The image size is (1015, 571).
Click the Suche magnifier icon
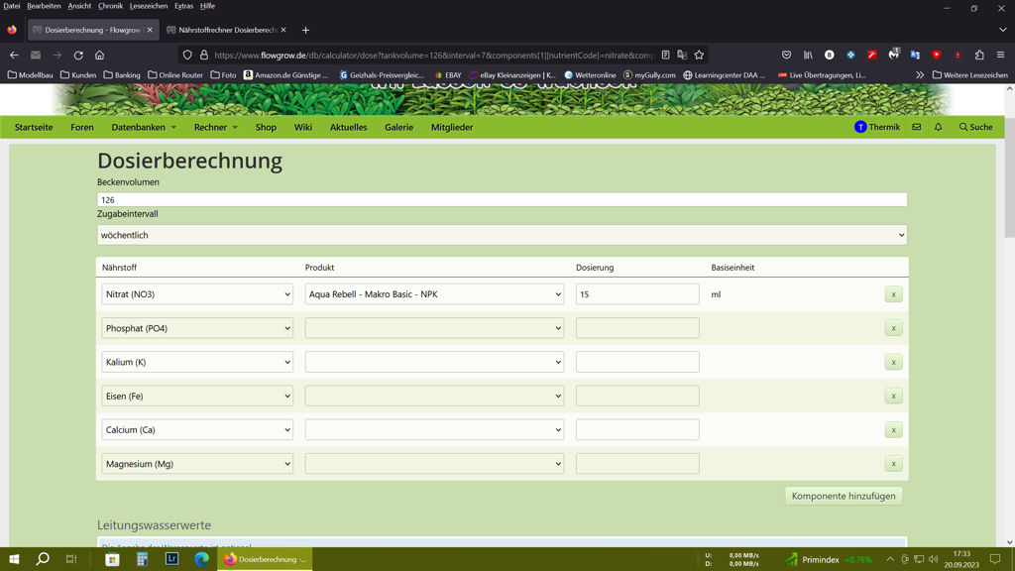963,127
